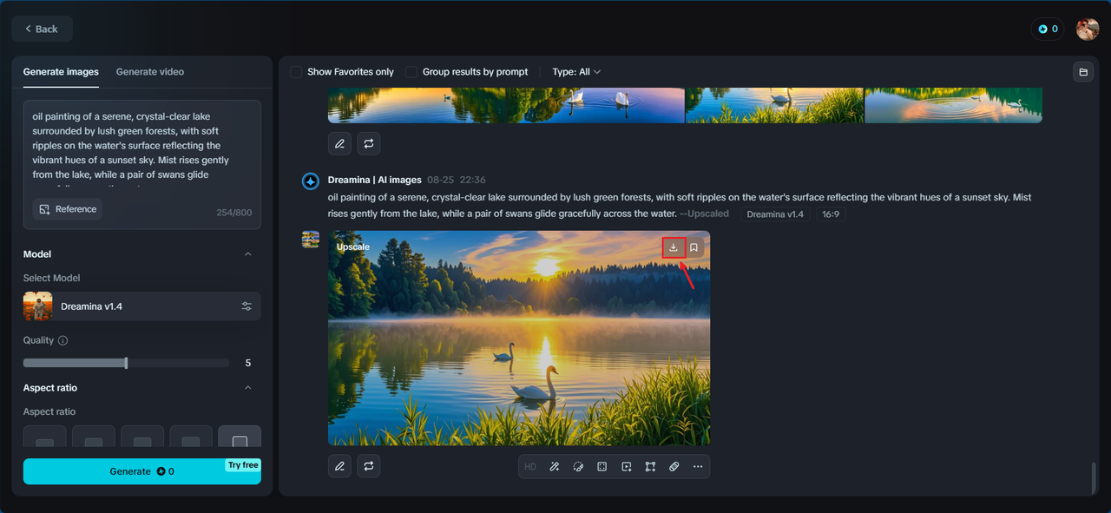Image resolution: width=1111 pixels, height=513 pixels.
Task: Select the bounding box edit tool
Action: 650,466
